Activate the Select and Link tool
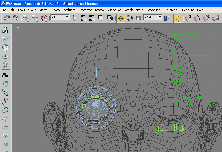This screenshot has width=222, height=152. click(27, 18)
